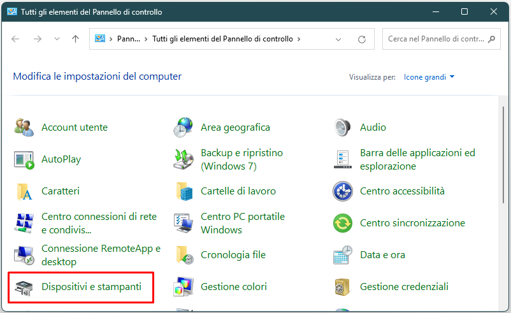Open Data e ora link

click(x=382, y=254)
